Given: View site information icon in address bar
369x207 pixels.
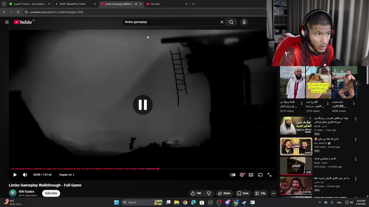Looking at the screenshot, I should [x=26, y=12].
